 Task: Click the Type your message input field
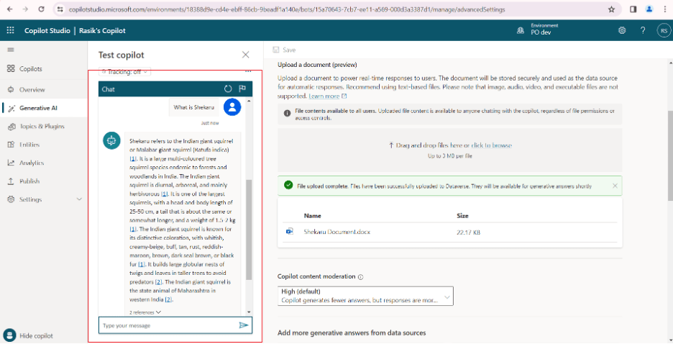(x=169, y=325)
